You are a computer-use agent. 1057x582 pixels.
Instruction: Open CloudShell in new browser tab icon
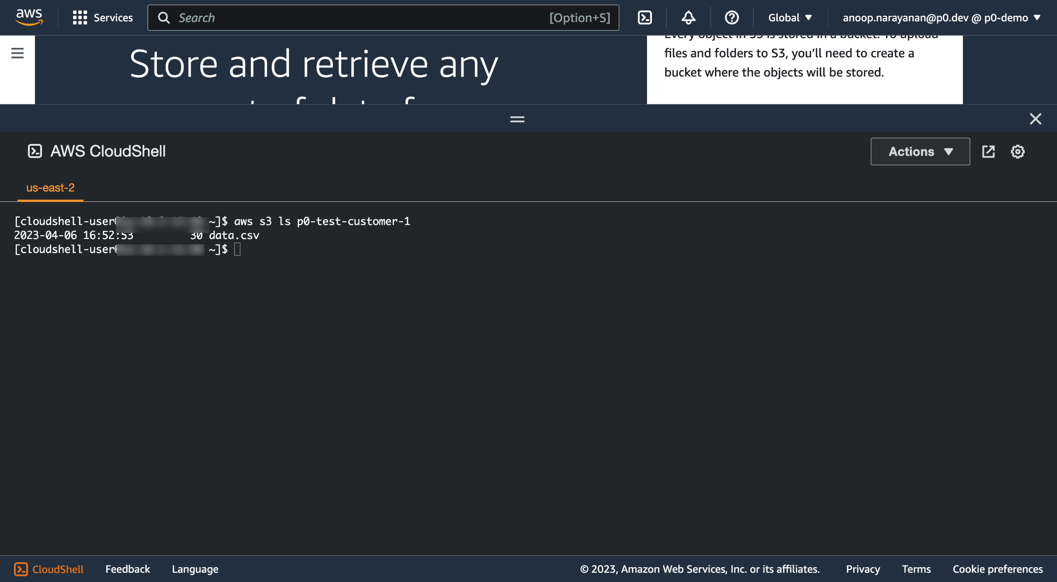(988, 151)
